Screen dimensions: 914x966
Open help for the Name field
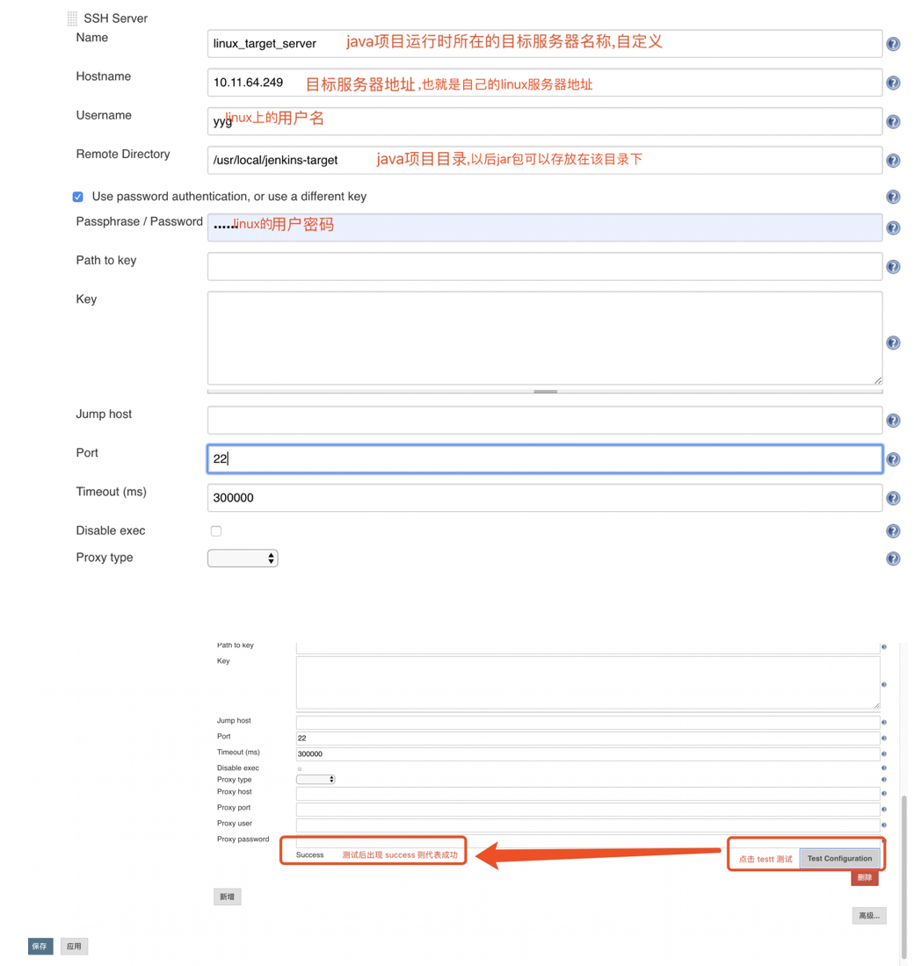(x=892, y=44)
